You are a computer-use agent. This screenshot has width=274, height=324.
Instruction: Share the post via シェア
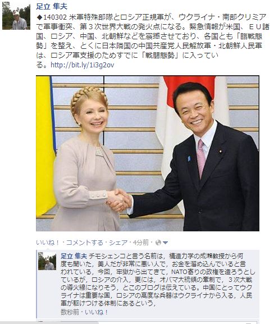pos(118,243)
